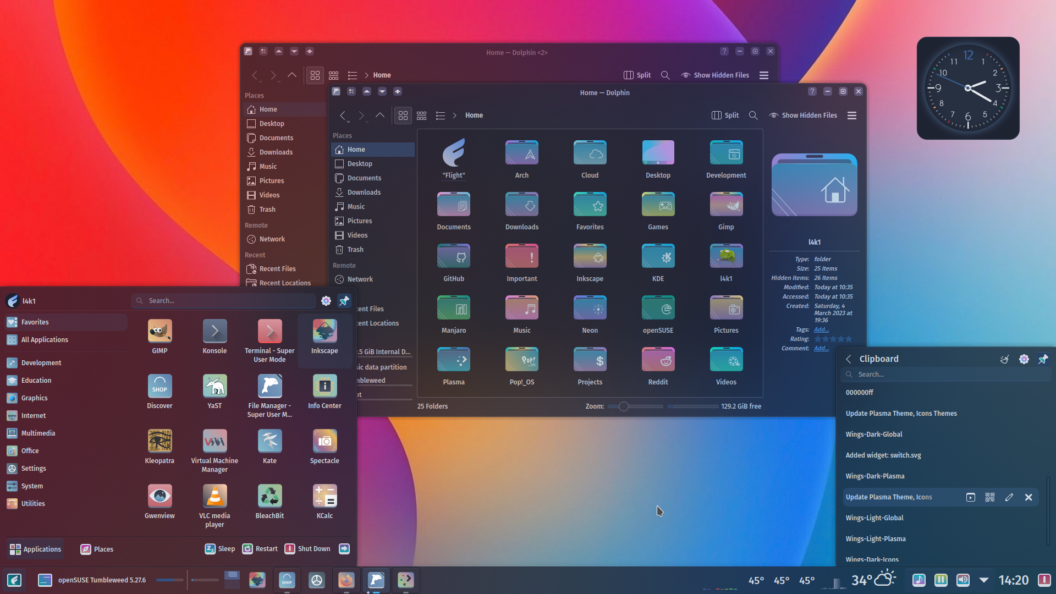Open Multimedia category in launcher
The width and height of the screenshot is (1056, 594).
[66, 433]
